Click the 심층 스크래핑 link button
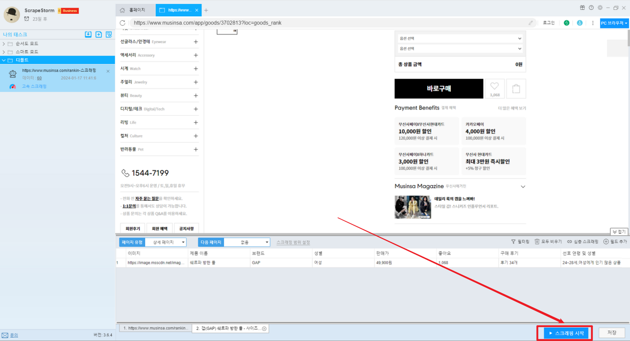Screen dimensions: 630x341 click(x=583, y=242)
